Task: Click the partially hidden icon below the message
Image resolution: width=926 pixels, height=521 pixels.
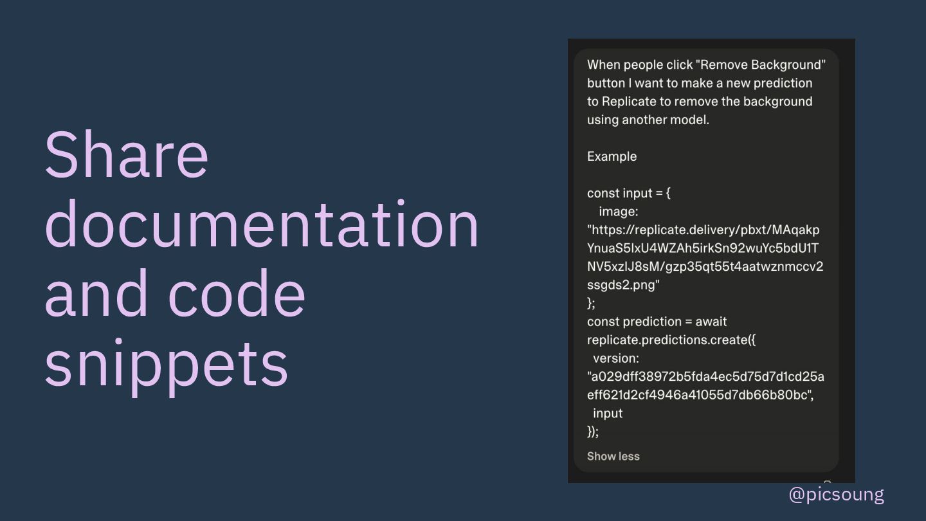Action: (x=828, y=481)
